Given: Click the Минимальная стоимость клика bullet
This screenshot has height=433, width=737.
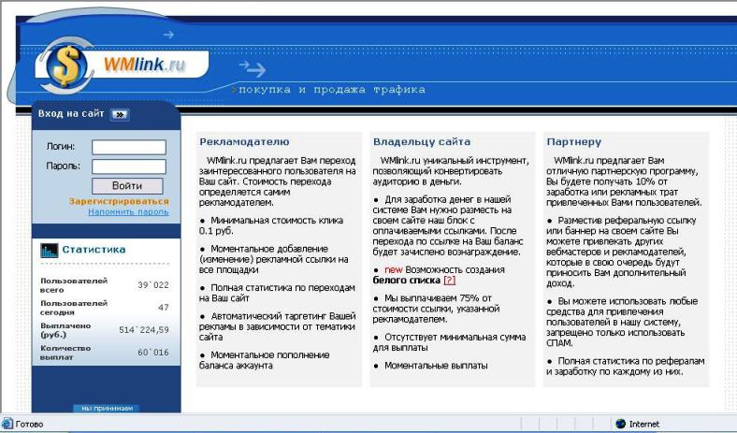Looking at the screenshot, I should 271,225.
